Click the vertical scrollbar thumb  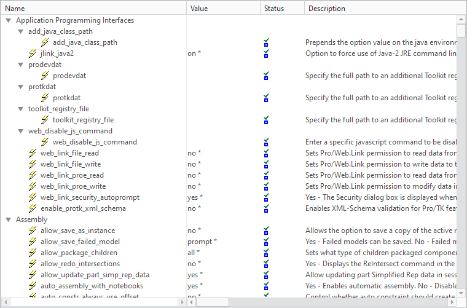[x=461, y=30]
